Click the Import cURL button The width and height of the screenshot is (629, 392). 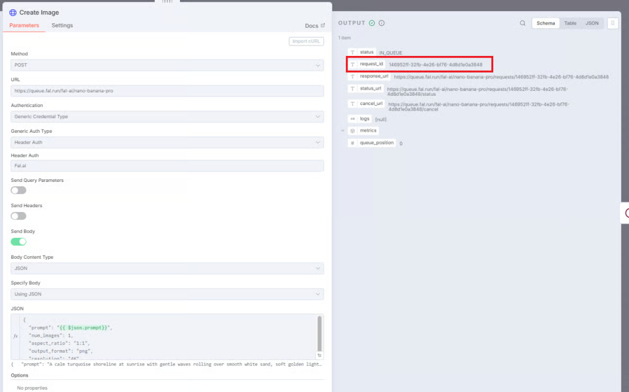pos(306,41)
